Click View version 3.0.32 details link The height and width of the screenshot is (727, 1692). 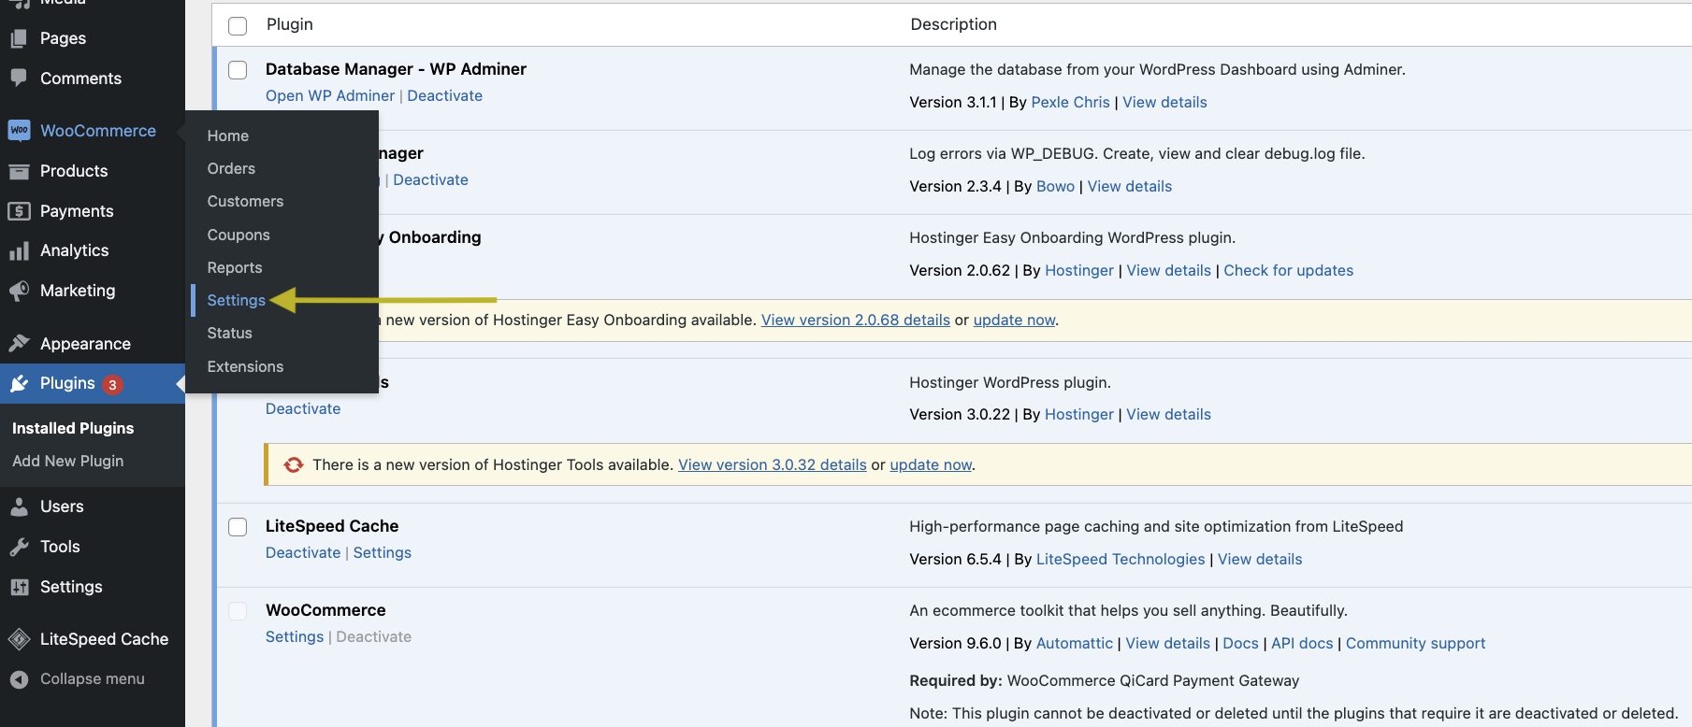tap(773, 464)
